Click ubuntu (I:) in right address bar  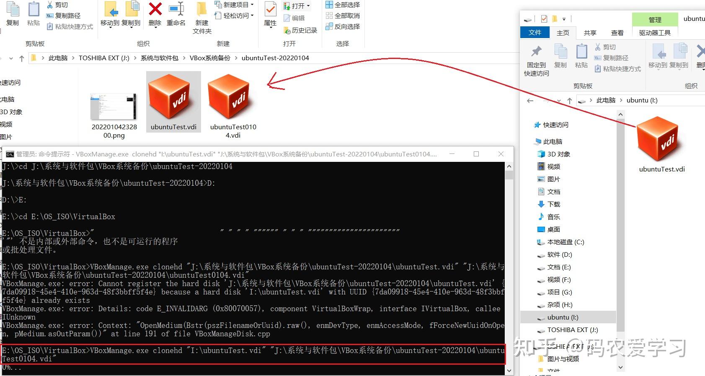[642, 100]
